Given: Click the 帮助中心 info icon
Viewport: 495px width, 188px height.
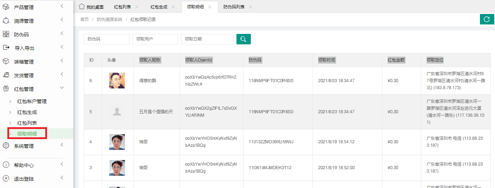Looking at the screenshot, I should (x=6, y=165).
